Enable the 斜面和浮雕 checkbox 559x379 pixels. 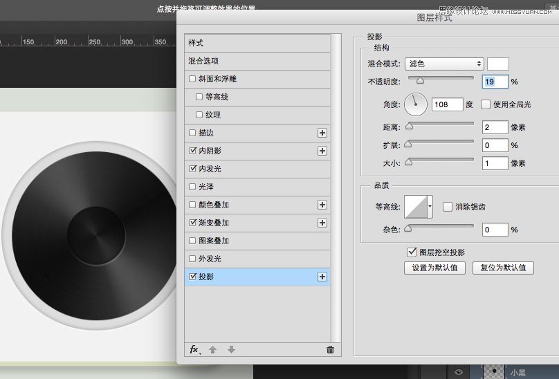tap(192, 79)
